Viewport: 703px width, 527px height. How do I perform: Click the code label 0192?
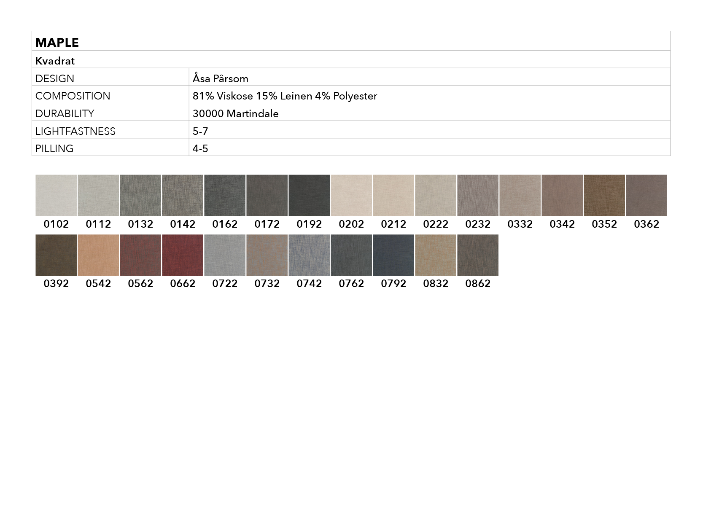click(x=309, y=224)
